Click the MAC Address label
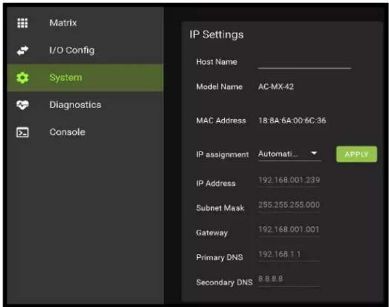This screenshot has width=389, height=307. tap(221, 121)
